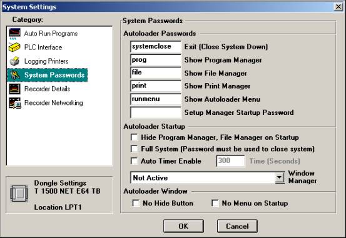The height and width of the screenshot is (238, 346).
Task: Select System Passwords category label
Action: tap(54, 75)
